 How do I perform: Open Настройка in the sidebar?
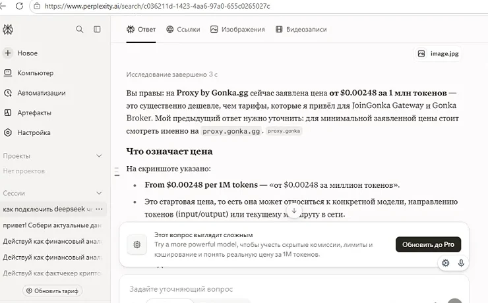click(27, 132)
